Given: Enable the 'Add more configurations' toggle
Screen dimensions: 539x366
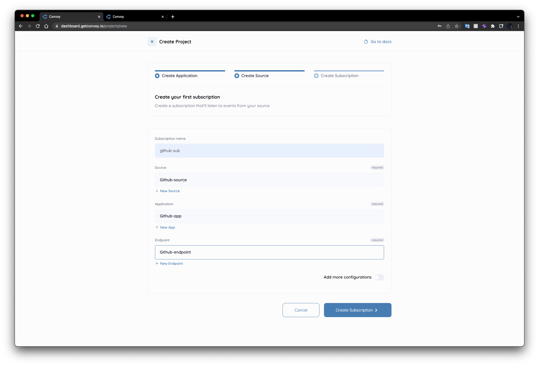Looking at the screenshot, I should tap(379, 277).
